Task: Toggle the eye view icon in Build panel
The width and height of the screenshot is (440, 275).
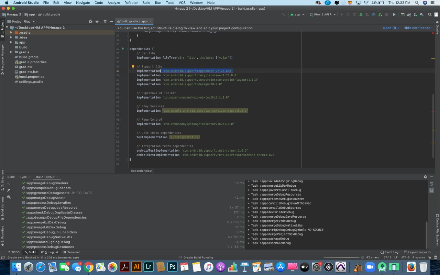Action: (9, 197)
